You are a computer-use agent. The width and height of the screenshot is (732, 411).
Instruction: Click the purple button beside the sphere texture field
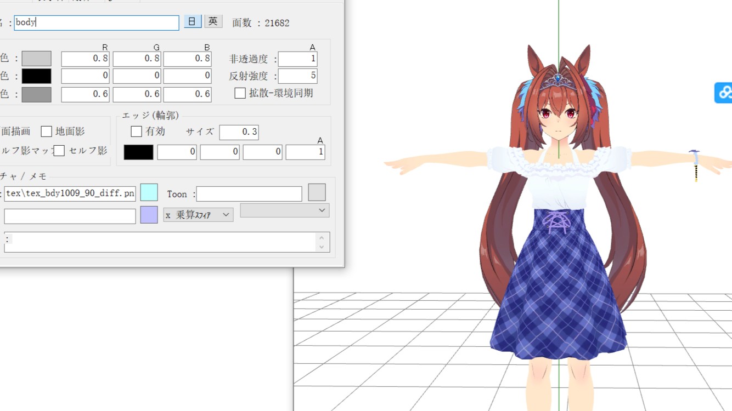(149, 215)
